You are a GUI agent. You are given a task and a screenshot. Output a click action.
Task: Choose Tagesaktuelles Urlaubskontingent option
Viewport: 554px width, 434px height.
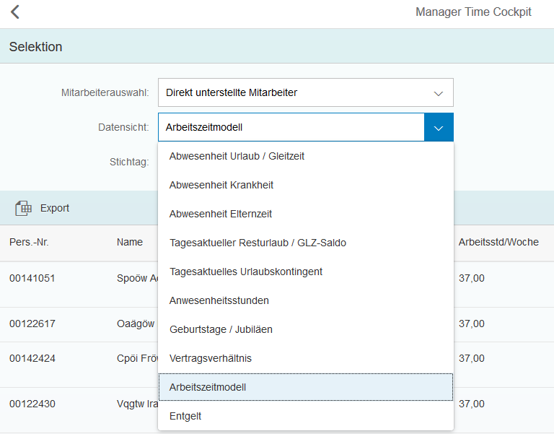[306, 272]
